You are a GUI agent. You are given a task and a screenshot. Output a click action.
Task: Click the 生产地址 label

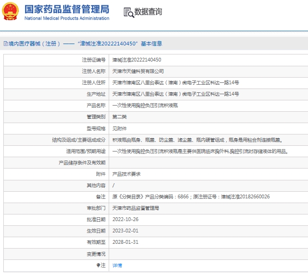(x=96, y=94)
